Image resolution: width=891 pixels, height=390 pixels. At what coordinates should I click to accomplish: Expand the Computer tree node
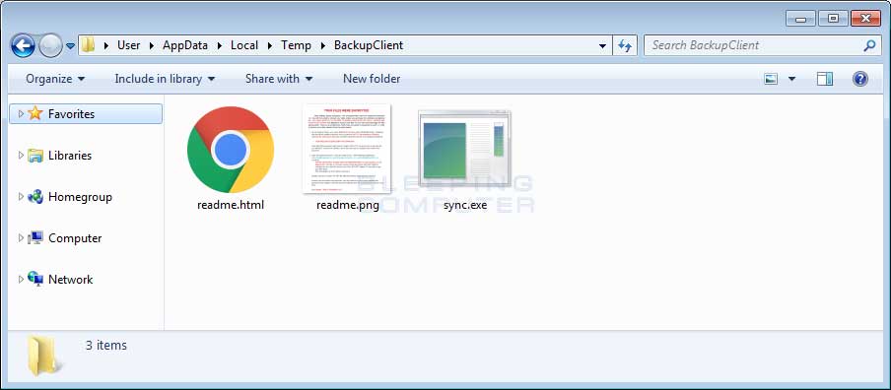21,238
